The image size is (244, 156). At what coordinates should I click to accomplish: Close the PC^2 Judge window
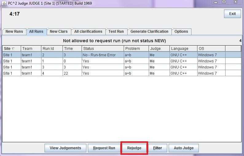point(236,2)
